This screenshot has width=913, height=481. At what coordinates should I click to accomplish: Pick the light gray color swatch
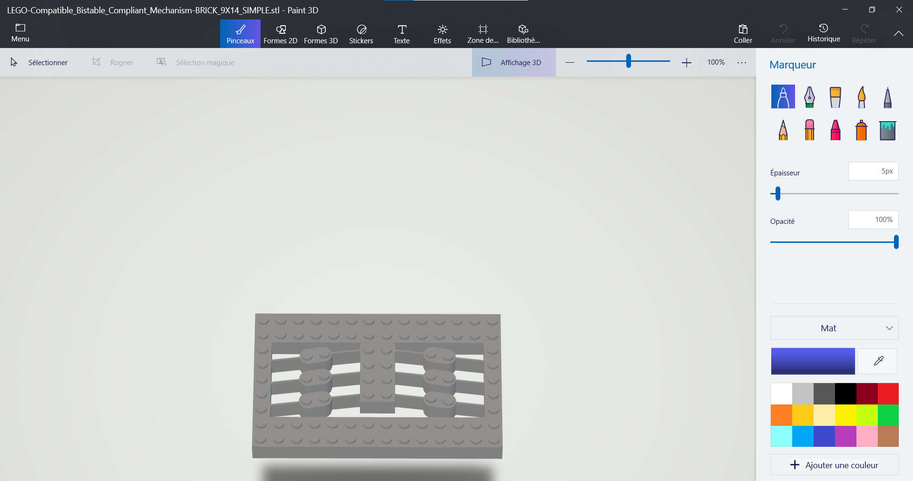point(803,394)
